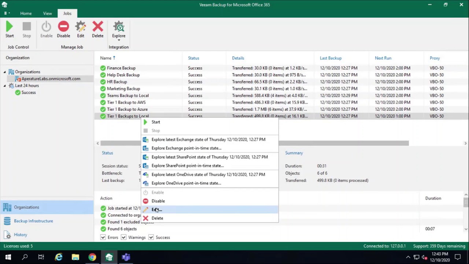Toggle the Success filter checkbox
Screen dimensions: 469x264
coord(151,238)
